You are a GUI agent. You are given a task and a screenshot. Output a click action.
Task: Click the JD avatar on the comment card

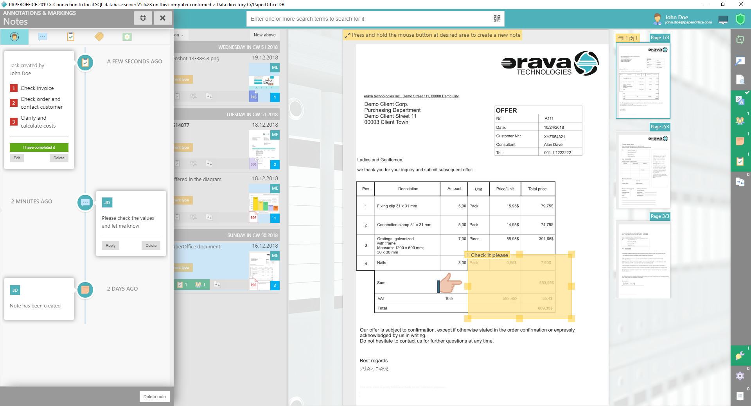point(107,203)
